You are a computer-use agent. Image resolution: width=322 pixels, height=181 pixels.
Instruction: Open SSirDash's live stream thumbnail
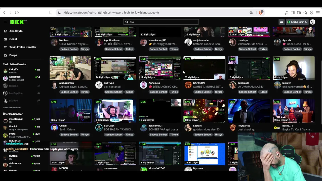pyautogui.click(x=115, y=111)
